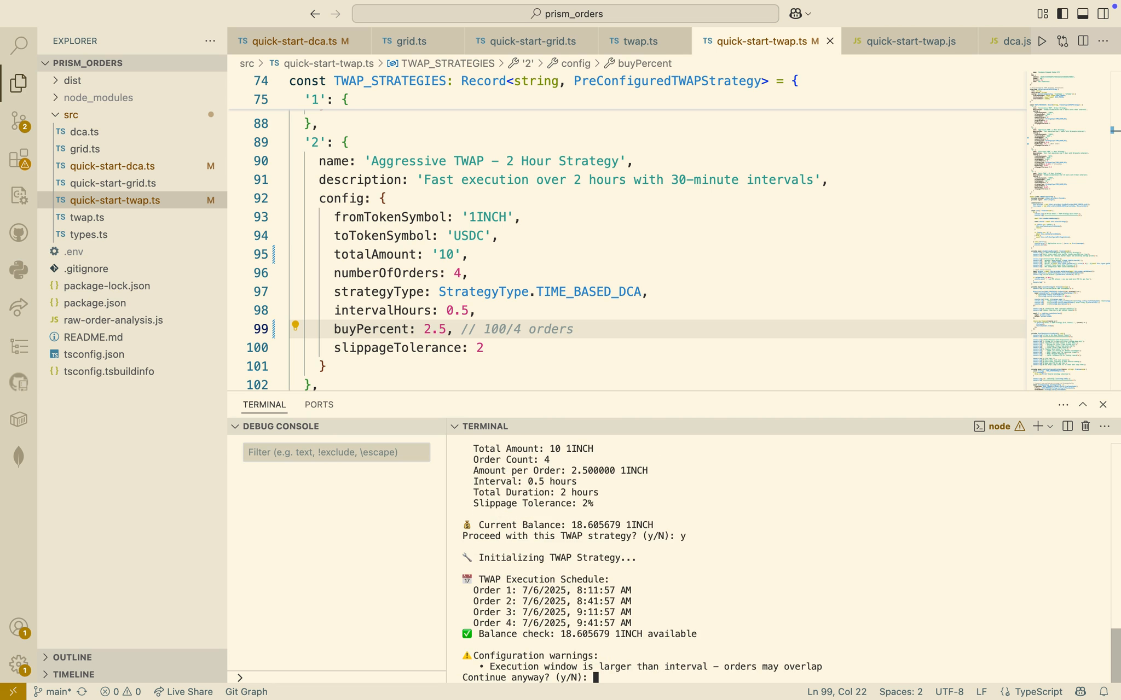Collapse the TERMINAL section header
1121x700 pixels.
coord(454,426)
